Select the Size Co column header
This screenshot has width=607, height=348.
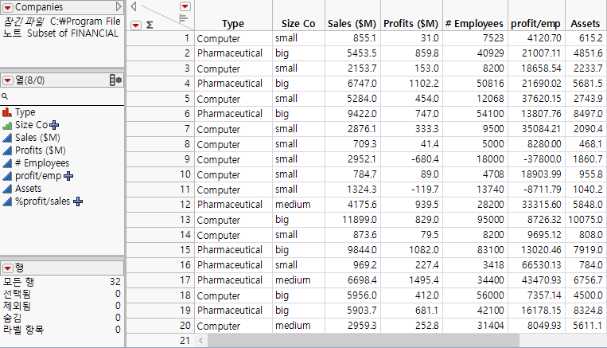pos(298,24)
